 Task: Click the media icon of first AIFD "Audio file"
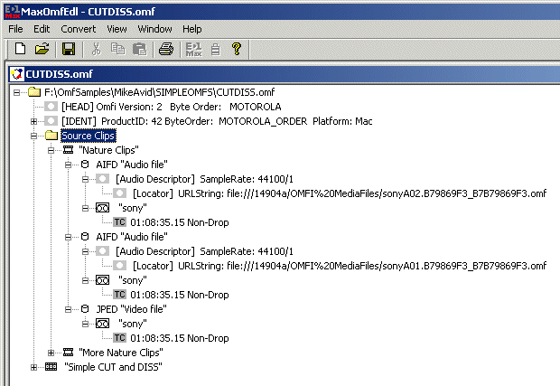[85, 165]
